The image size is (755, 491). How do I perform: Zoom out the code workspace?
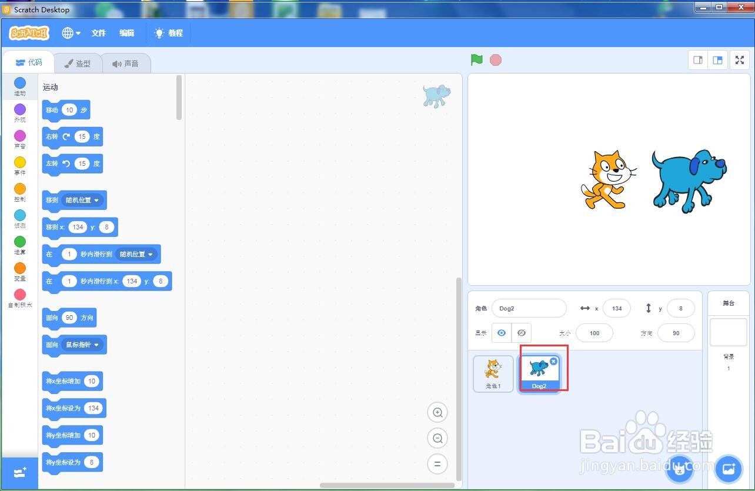click(x=437, y=438)
